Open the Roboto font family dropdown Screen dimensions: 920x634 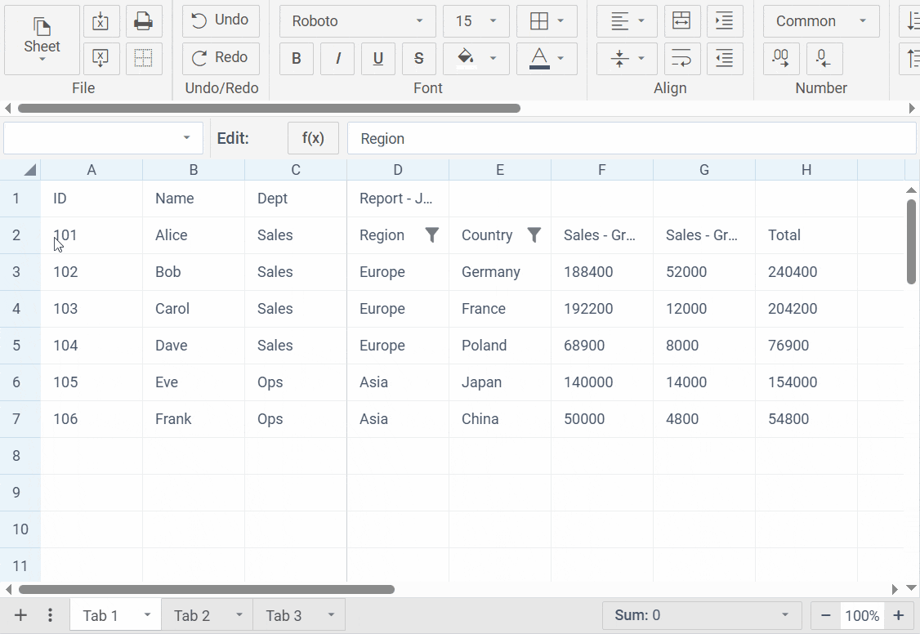pyautogui.click(x=357, y=21)
